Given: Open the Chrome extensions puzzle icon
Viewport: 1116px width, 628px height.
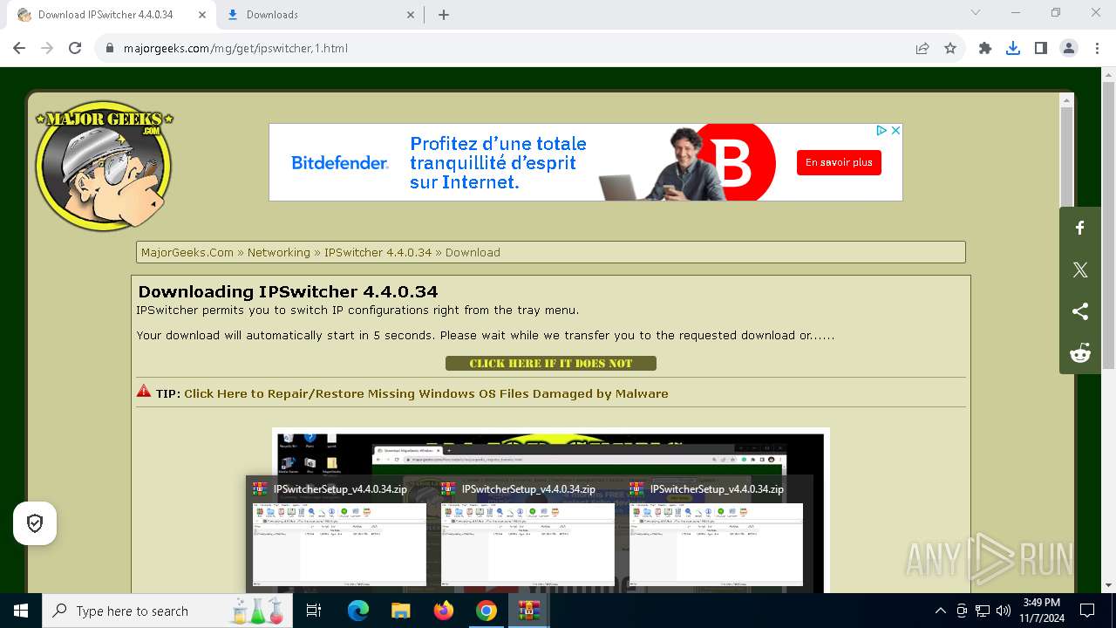Looking at the screenshot, I should (x=985, y=48).
